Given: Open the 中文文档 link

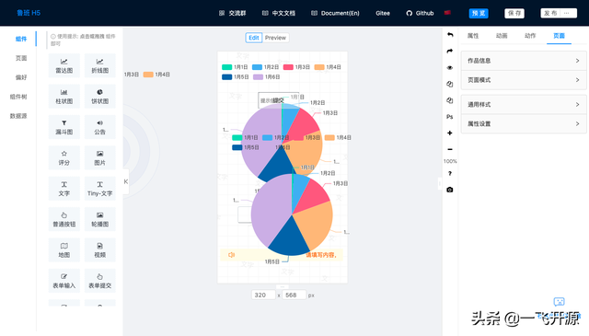Looking at the screenshot, I should 278,13.
